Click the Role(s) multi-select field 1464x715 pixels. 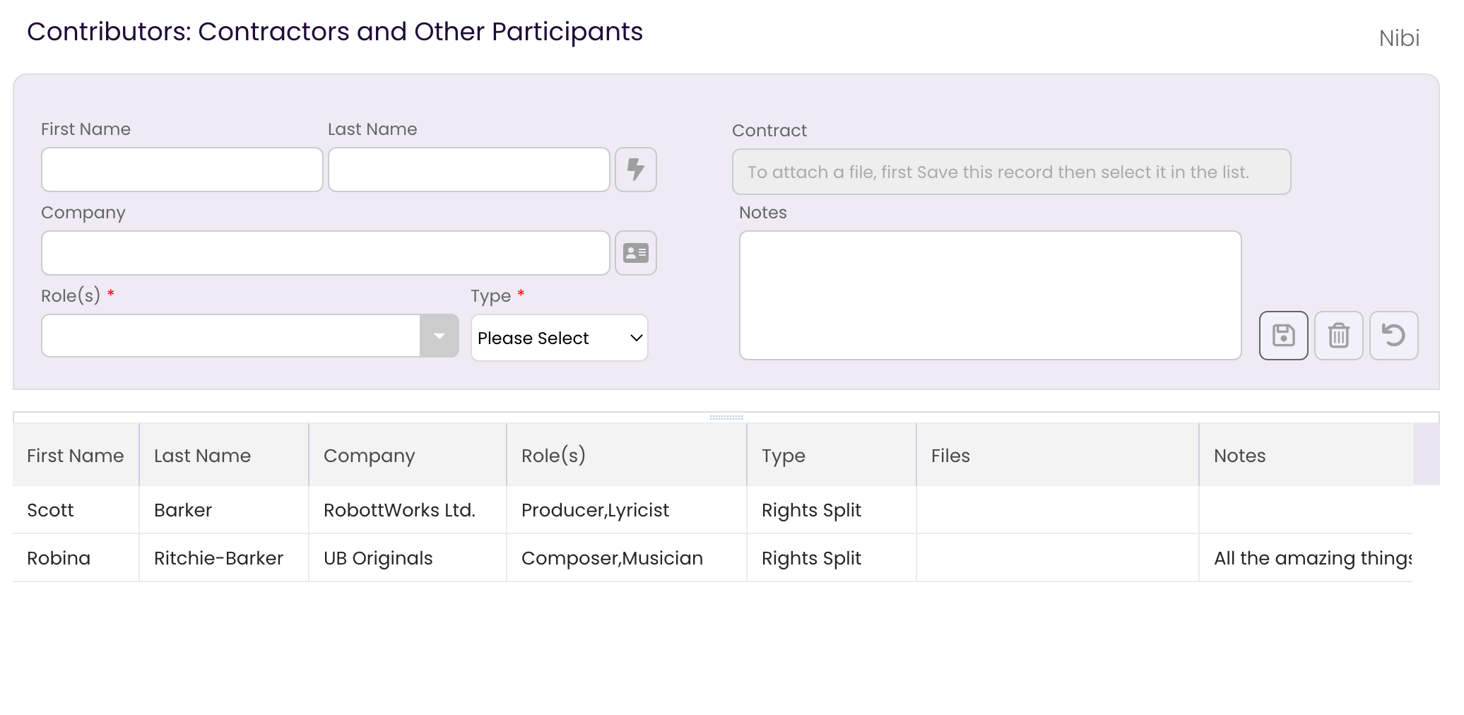click(x=231, y=336)
